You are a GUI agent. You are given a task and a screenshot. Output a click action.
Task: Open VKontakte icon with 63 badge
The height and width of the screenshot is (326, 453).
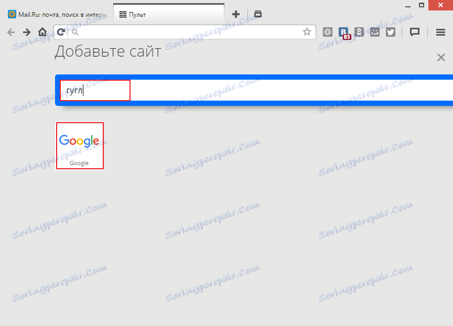point(344,32)
